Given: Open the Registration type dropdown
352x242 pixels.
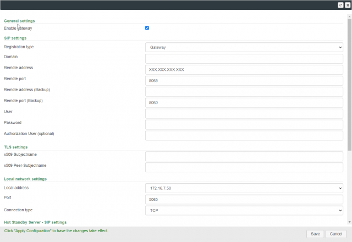Looking at the screenshot, I should click(244, 47).
